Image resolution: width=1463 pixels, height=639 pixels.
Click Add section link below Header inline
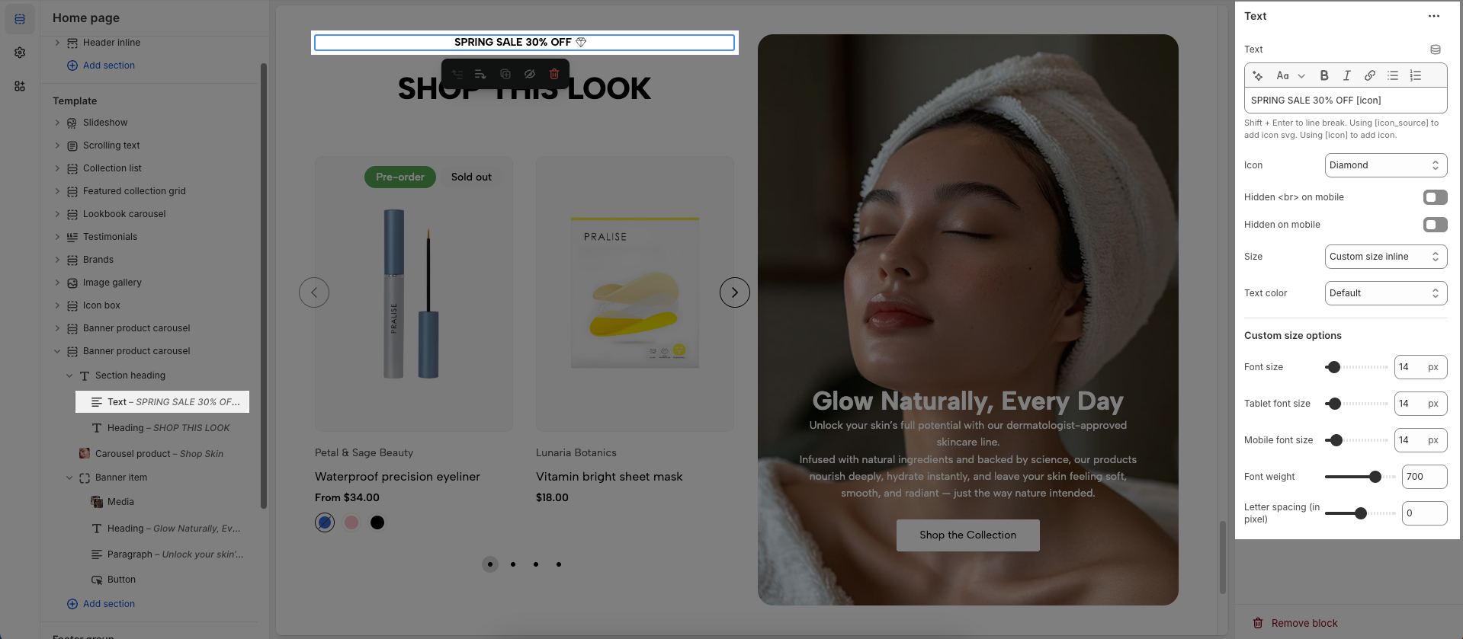coord(101,65)
